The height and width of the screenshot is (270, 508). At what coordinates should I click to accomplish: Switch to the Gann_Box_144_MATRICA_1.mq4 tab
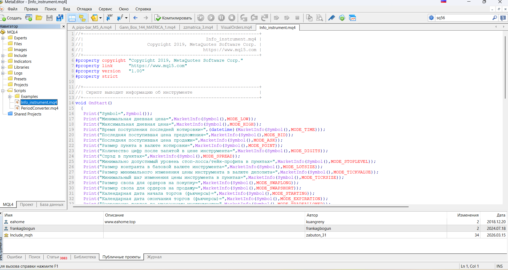click(148, 27)
